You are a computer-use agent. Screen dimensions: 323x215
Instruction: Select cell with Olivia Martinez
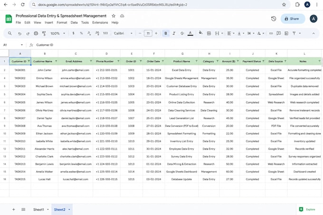click(44, 110)
